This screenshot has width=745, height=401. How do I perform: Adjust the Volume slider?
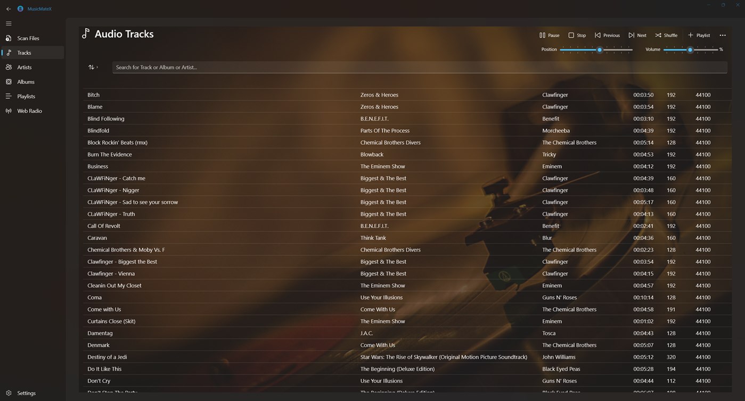tap(690, 49)
